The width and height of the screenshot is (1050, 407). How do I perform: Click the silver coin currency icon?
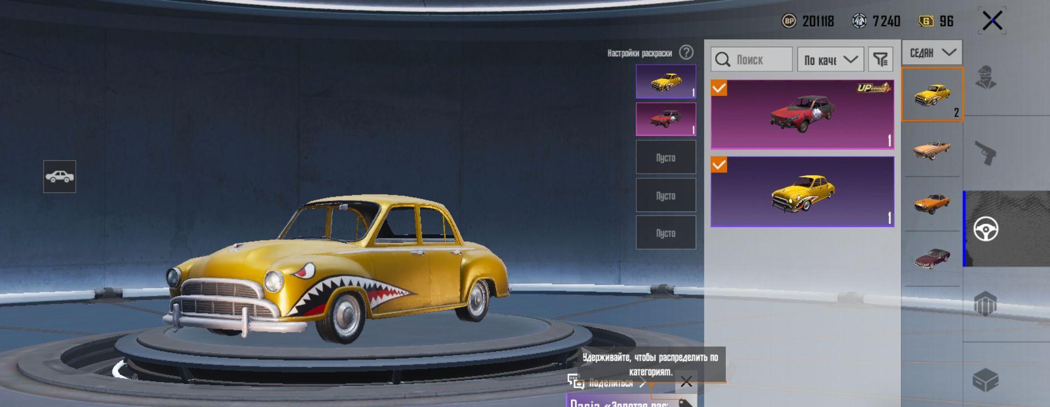860,21
